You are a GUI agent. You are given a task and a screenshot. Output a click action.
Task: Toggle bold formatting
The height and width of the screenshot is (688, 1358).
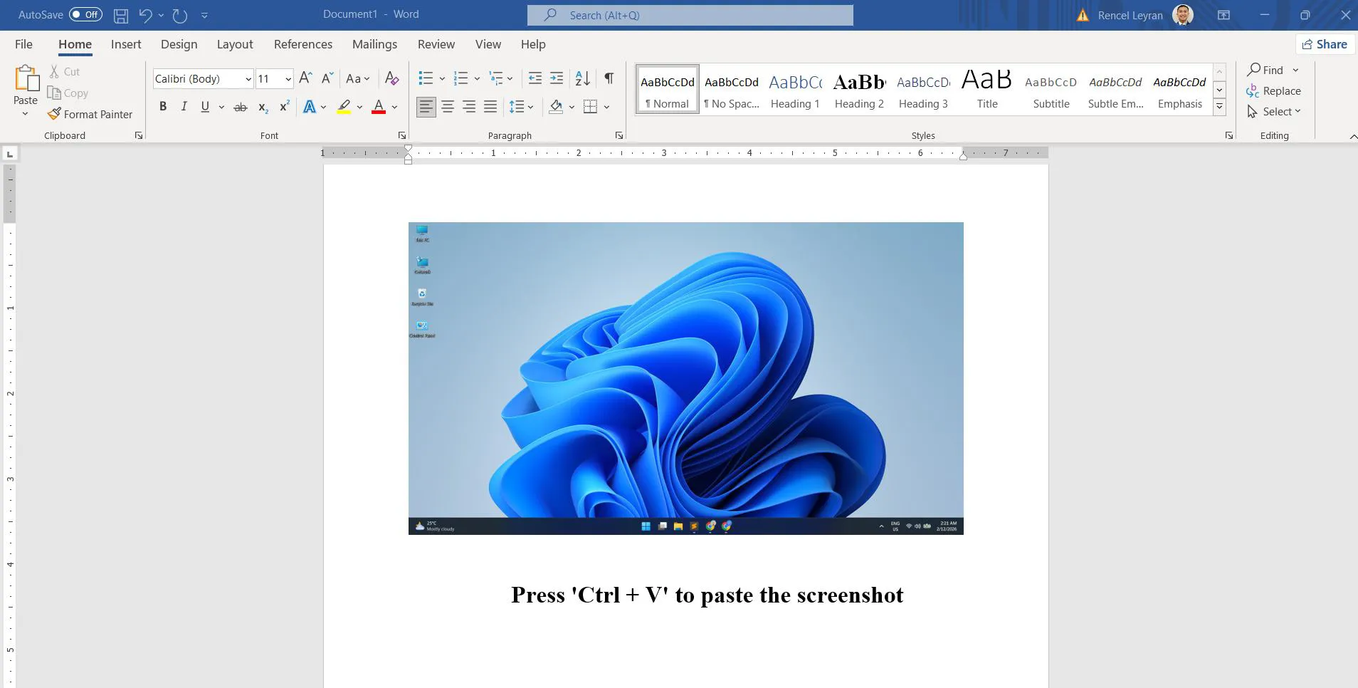[163, 107]
